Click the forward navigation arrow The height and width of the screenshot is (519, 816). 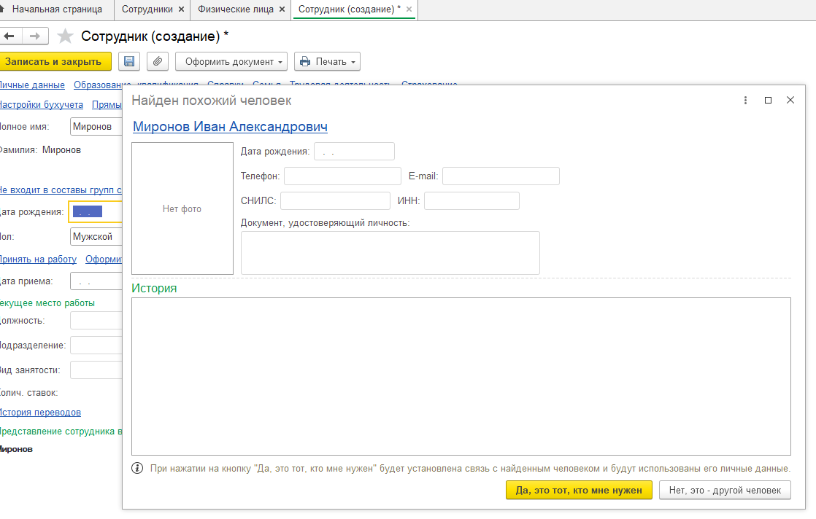[34, 36]
